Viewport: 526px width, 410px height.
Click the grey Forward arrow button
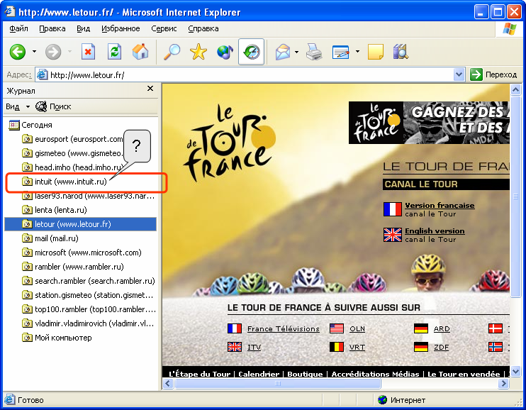pyautogui.click(x=53, y=52)
